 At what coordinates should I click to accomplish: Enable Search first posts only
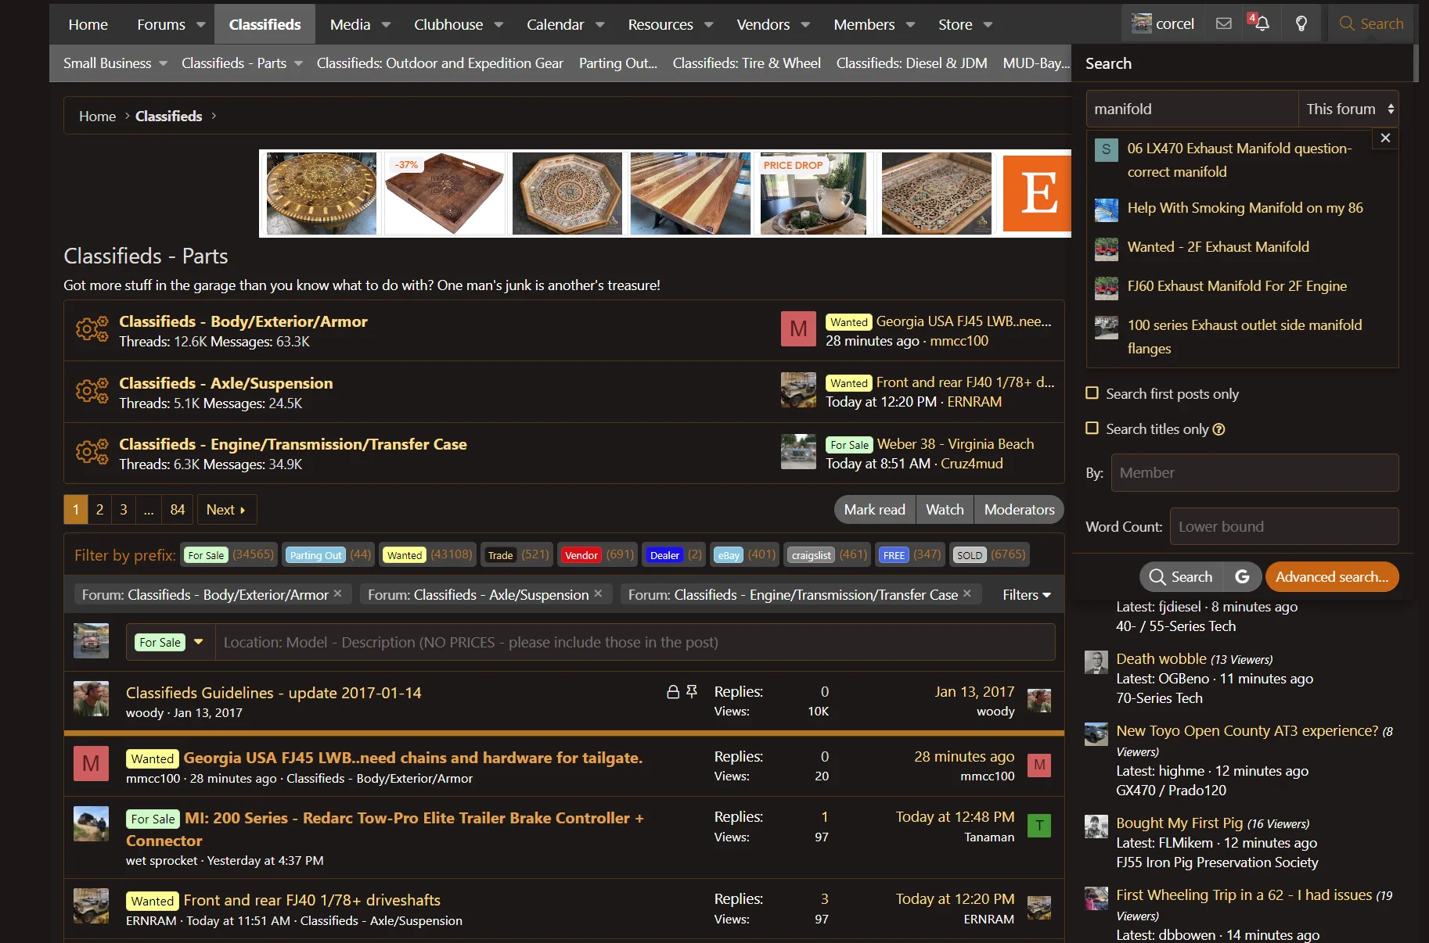point(1092,393)
